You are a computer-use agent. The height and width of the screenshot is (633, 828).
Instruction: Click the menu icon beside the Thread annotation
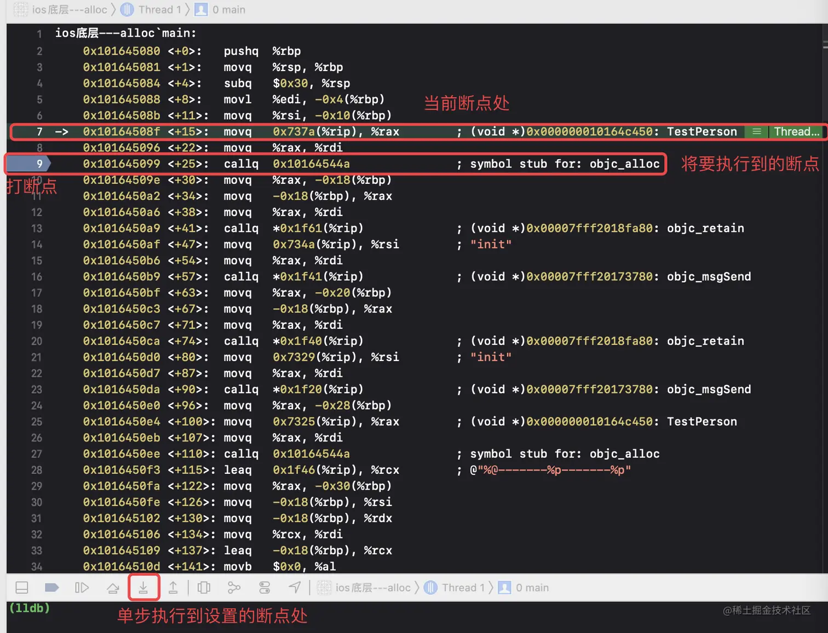click(x=757, y=131)
